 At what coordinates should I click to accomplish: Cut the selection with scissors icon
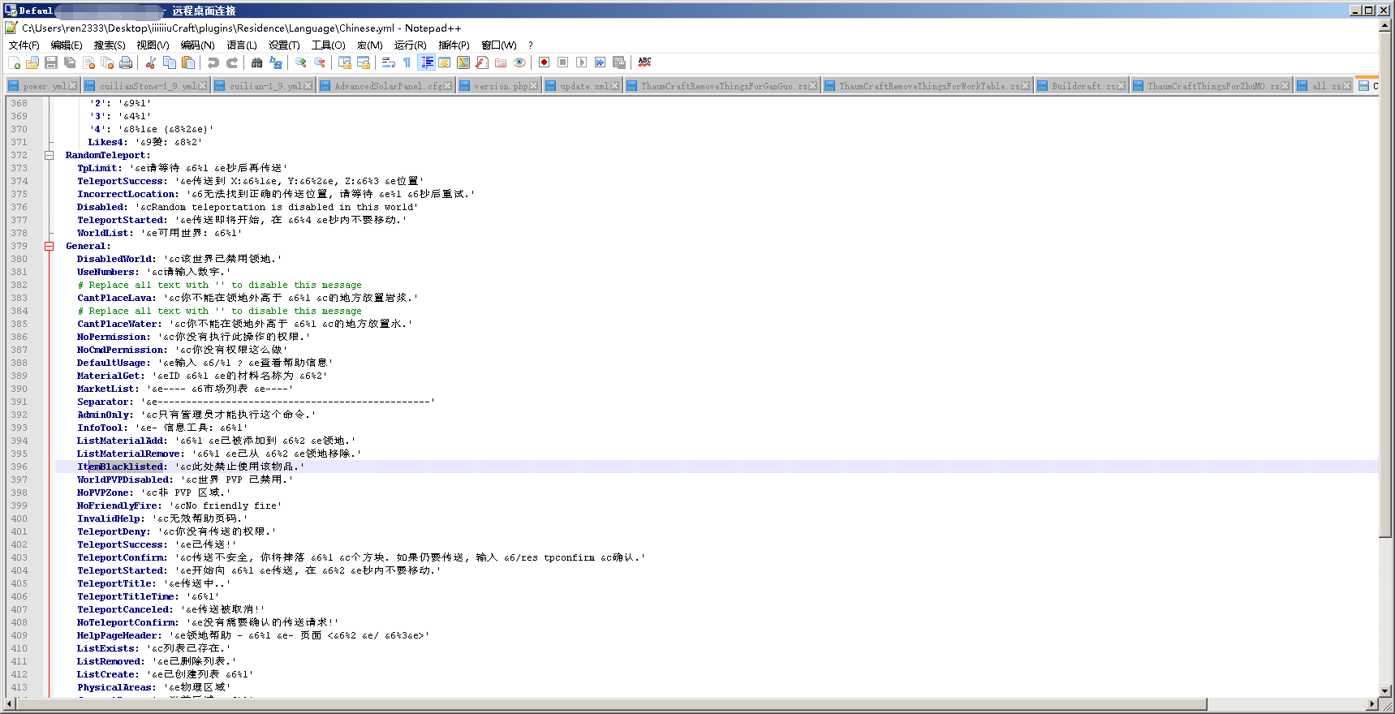pos(150,62)
